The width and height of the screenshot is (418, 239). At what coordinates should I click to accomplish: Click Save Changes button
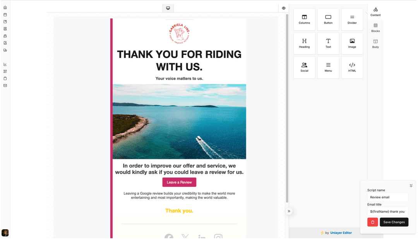[x=394, y=222]
